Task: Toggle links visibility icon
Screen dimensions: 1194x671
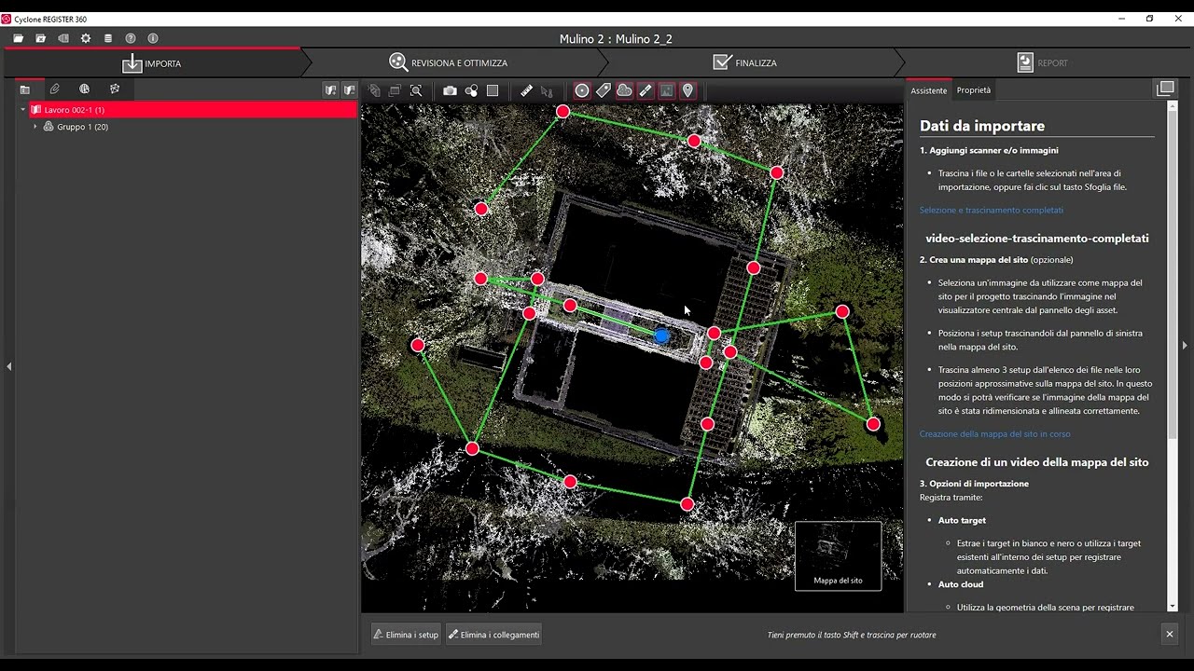Action: pyautogui.click(x=646, y=90)
